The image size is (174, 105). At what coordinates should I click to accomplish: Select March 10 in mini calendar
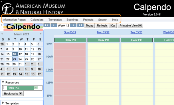[21, 49]
